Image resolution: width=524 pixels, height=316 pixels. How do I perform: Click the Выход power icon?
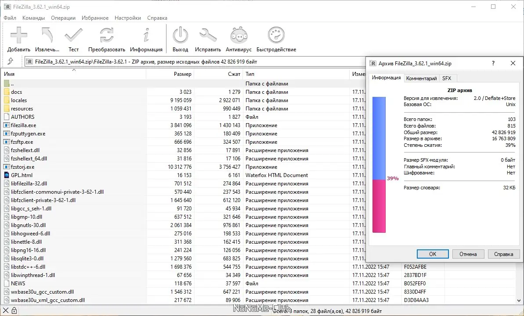(x=181, y=36)
